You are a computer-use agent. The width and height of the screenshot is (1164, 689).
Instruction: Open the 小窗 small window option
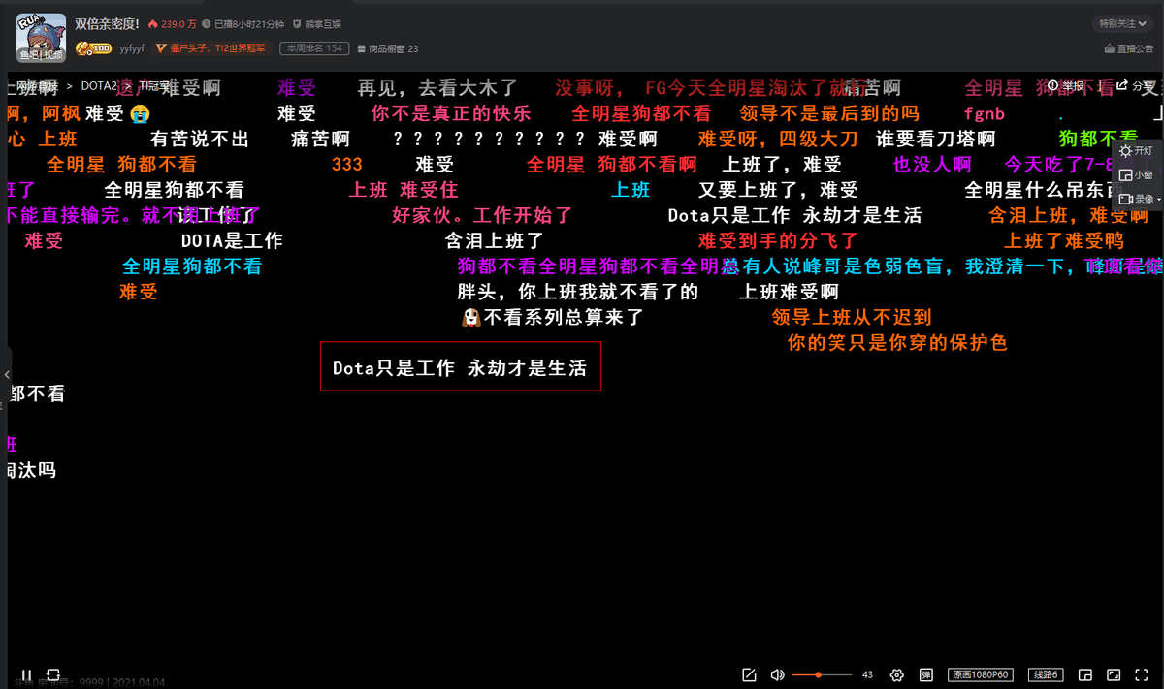(x=1137, y=175)
